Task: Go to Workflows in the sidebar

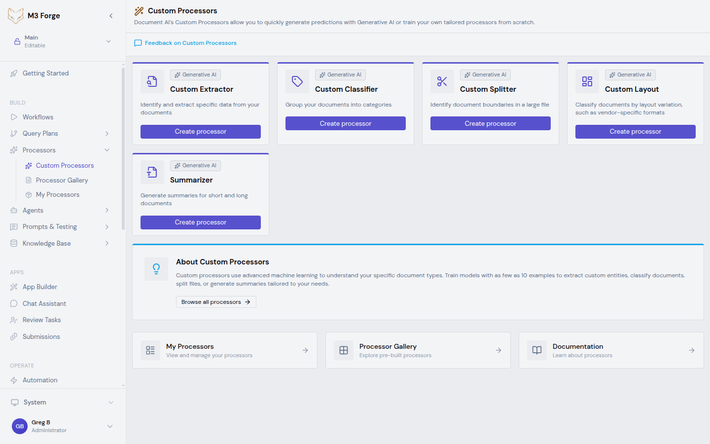Action: point(38,117)
